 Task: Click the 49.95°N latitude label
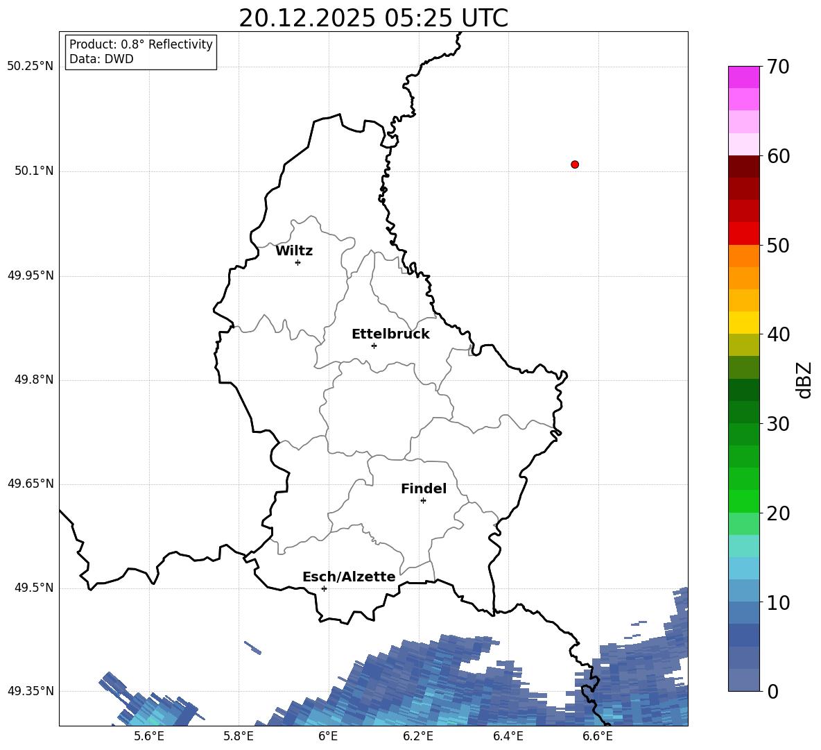(x=31, y=275)
